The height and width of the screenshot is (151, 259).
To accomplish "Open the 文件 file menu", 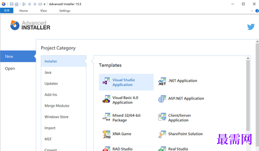I will click(6, 11).
